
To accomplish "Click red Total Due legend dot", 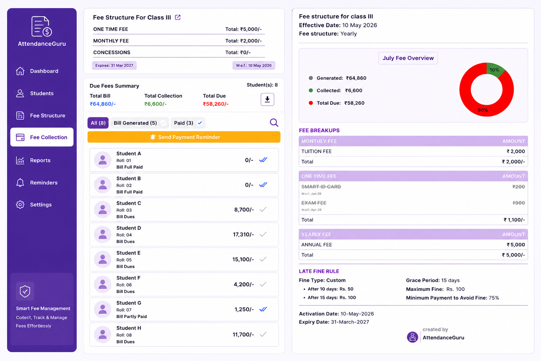I will 311,103.
